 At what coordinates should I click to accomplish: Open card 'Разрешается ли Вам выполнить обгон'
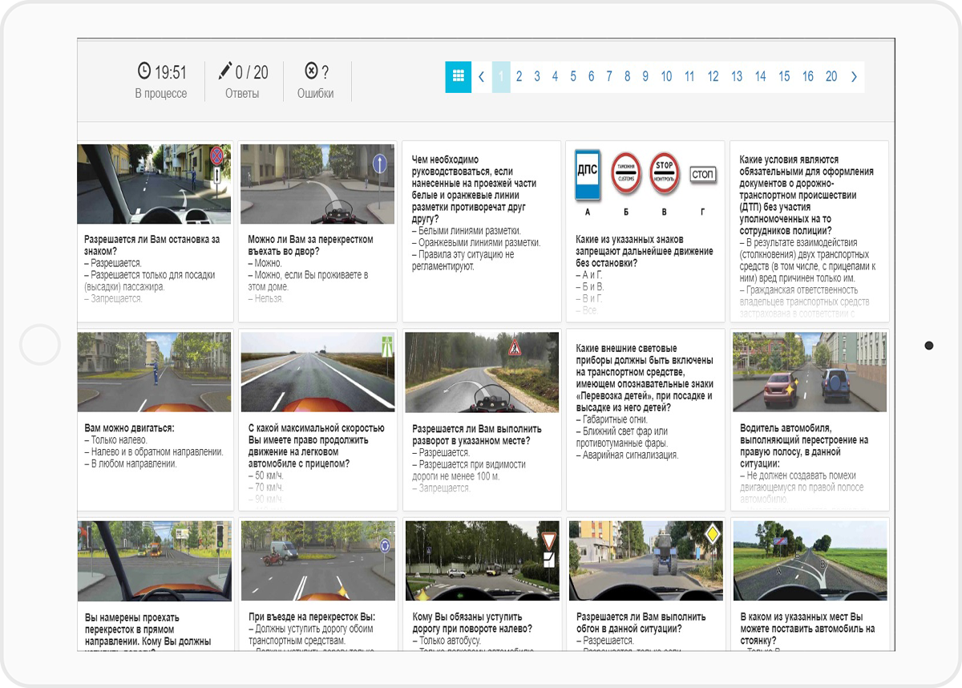click(x=645, y=584)
